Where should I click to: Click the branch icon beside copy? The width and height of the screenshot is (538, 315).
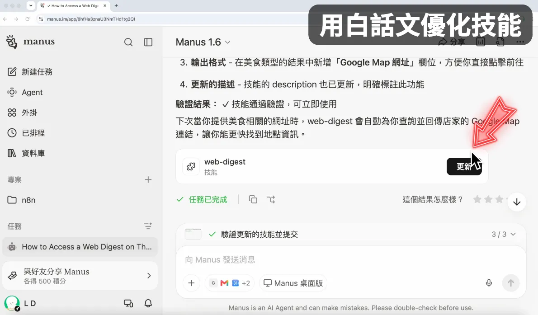271,199
